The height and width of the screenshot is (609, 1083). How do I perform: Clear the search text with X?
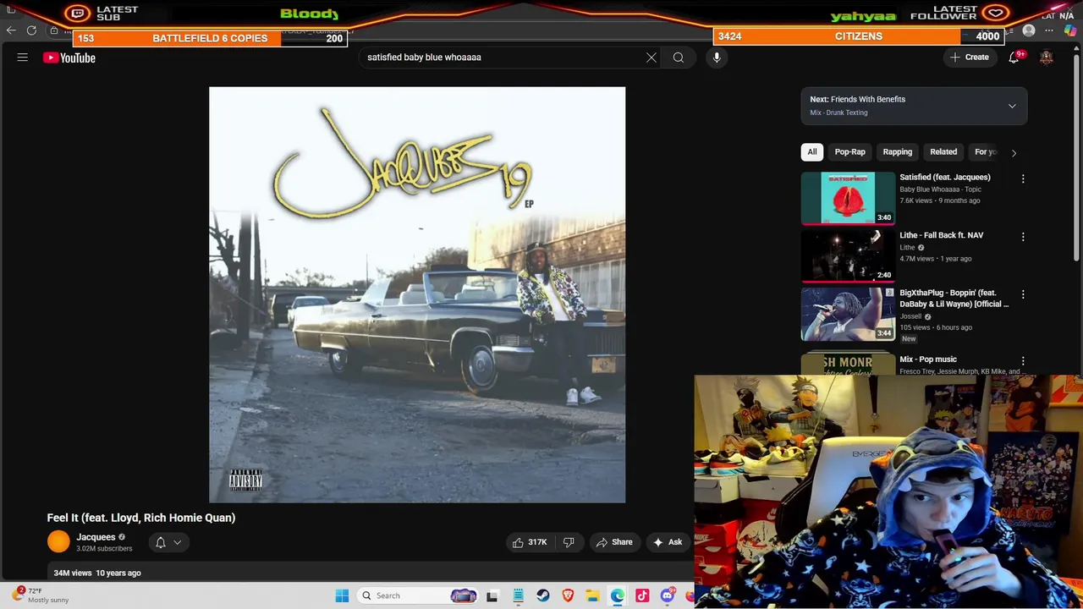click(651, 58)
